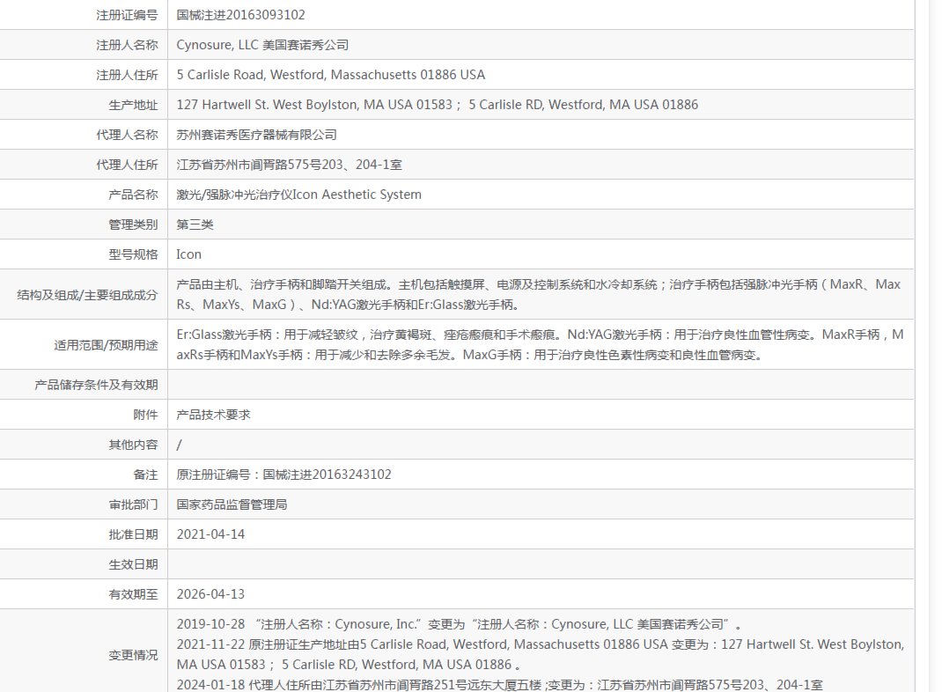Click the 管理类别 label
This screenshot has width=942, height=692.
[133, 225]
